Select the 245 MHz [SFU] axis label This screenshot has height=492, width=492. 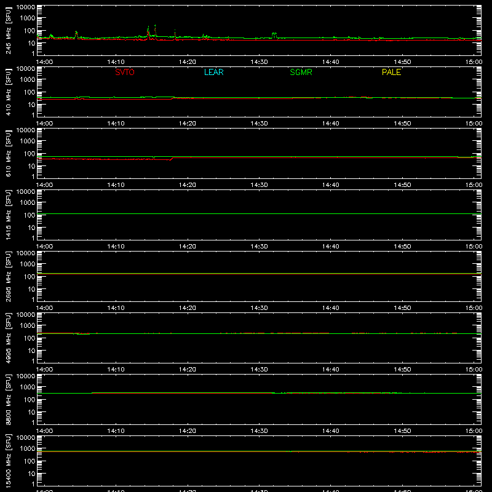tap(9, 30)
